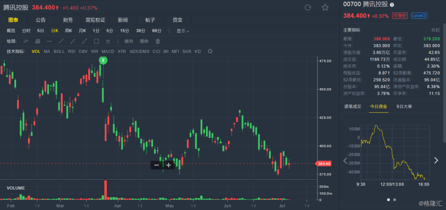This screenshot has width=446, height=210.
Task: Select the 日K daily candlestick period
Action: click(54, 31)
